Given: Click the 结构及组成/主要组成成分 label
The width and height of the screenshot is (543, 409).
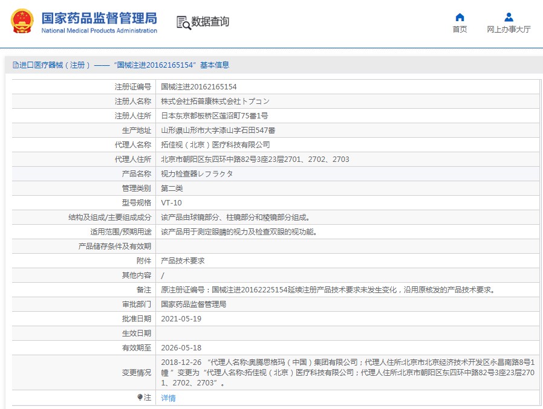Looking at the screenshot, I should pos(110,217).
